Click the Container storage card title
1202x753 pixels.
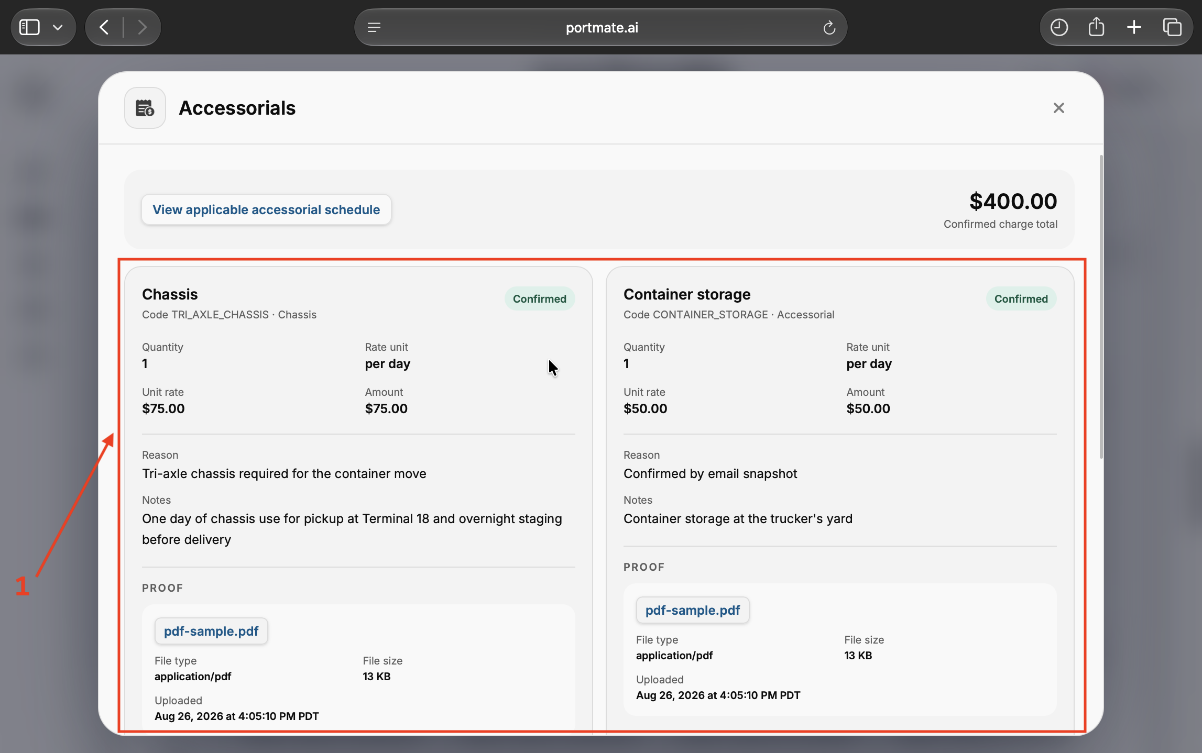[687, 294]
